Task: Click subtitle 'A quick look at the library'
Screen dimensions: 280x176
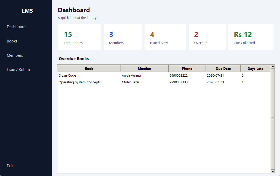Action: pyautogui.click(x=77, y=18)
